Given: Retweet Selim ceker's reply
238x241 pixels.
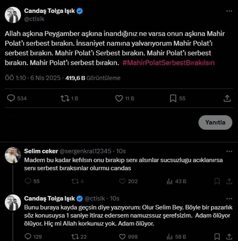Looking at the screenshot, I should [x=76, y=181].
